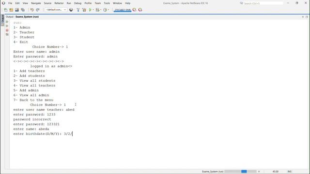Click the last red circular icon in toolbar
The image size is (310, 174).
pos(140,10)
